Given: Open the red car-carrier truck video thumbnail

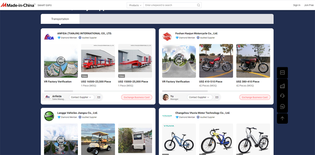Looking at the screenshot, I should [98, 61].
